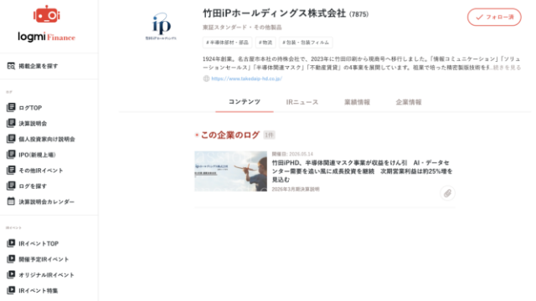Screen dimensions: 536x301
Task: Click the ログを探す sidebar icon
Action: 11,186
